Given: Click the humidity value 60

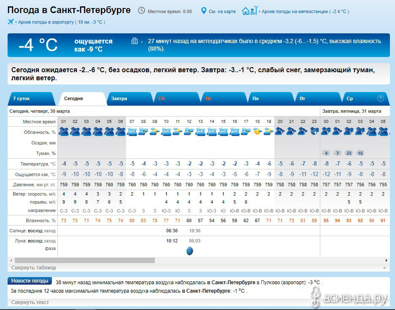Looking at the screenshot, I should click(x=189, y=220).
